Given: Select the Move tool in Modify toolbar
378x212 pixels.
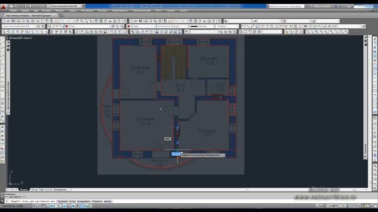Looking at the screenshot, I should click(375, 60).
